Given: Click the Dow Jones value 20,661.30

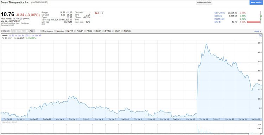Looking at the screenshot, I should (x=232, y=13).
